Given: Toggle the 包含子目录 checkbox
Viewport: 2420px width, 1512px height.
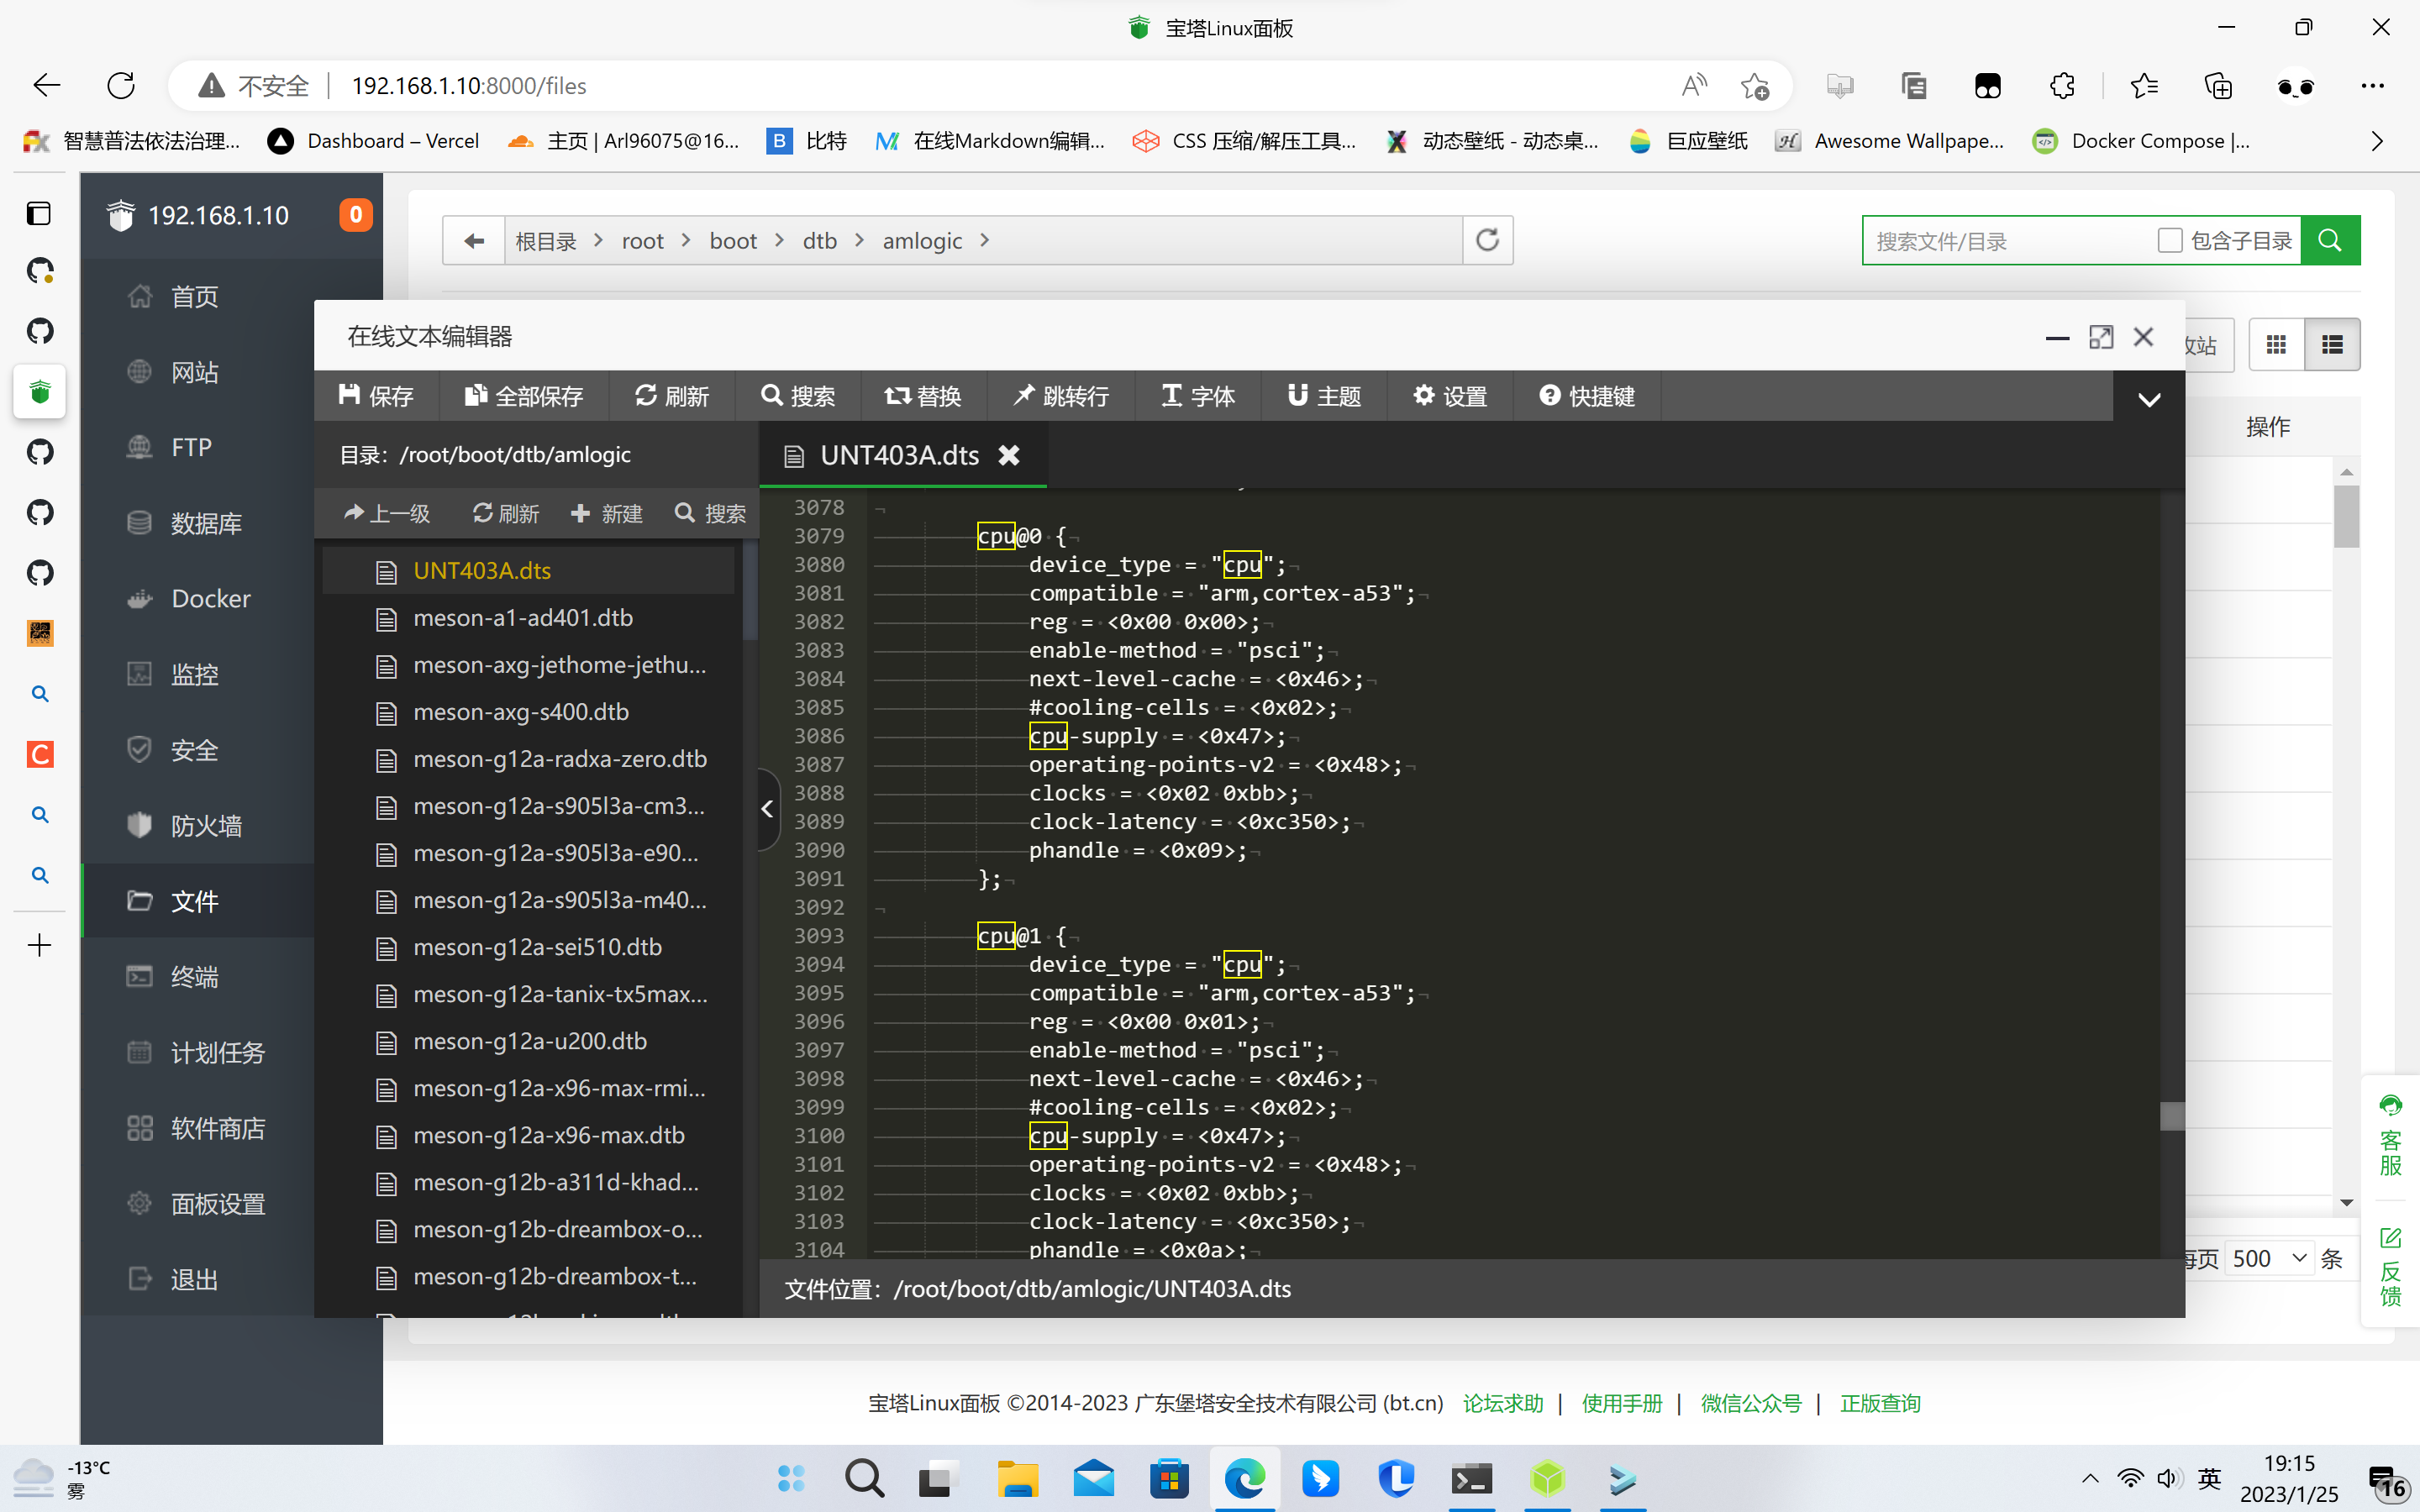Looking at the screenshot, I should click(2169, 240).
